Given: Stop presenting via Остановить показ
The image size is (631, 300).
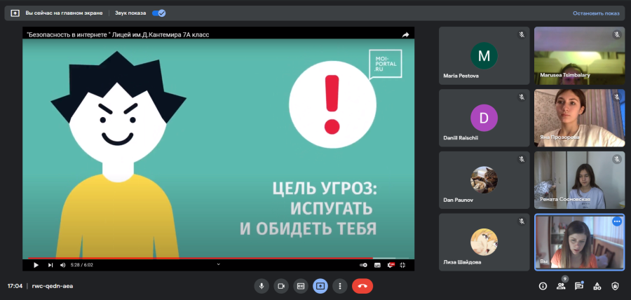Looking at the screenshot, I should (x=596, y=13).
